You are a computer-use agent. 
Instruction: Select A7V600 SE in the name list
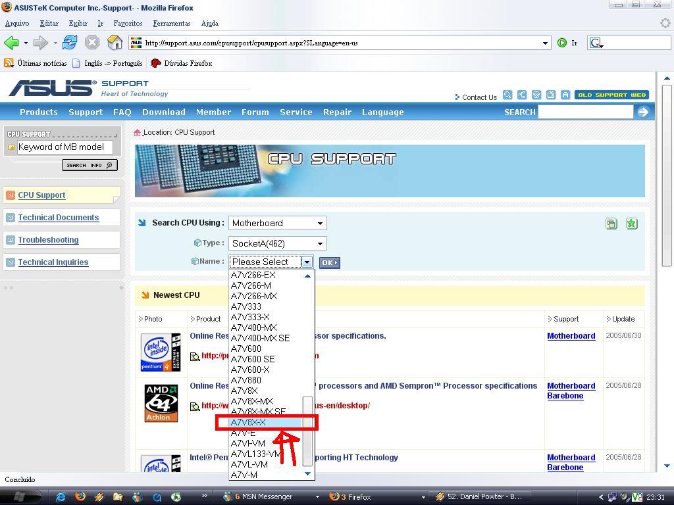(266, 359)
